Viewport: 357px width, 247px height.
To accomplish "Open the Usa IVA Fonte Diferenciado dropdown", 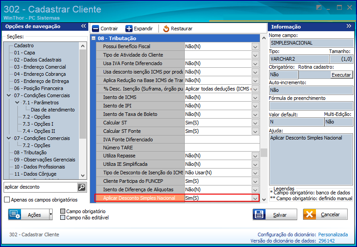I will (255, 63).
